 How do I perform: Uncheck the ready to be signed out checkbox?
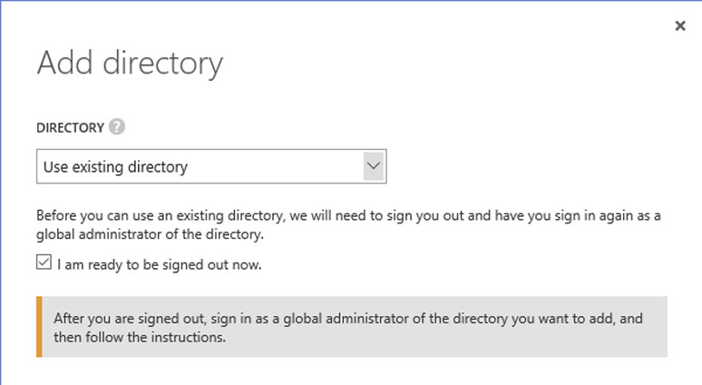44,264
